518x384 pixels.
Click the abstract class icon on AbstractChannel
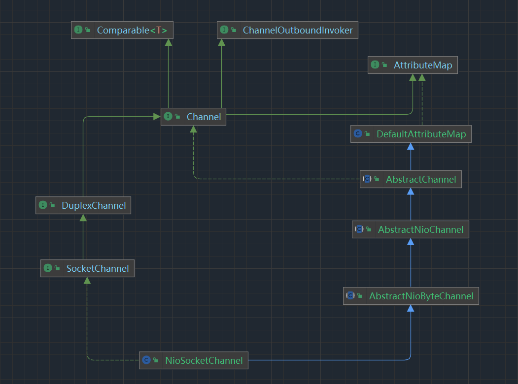coord(367,179)
